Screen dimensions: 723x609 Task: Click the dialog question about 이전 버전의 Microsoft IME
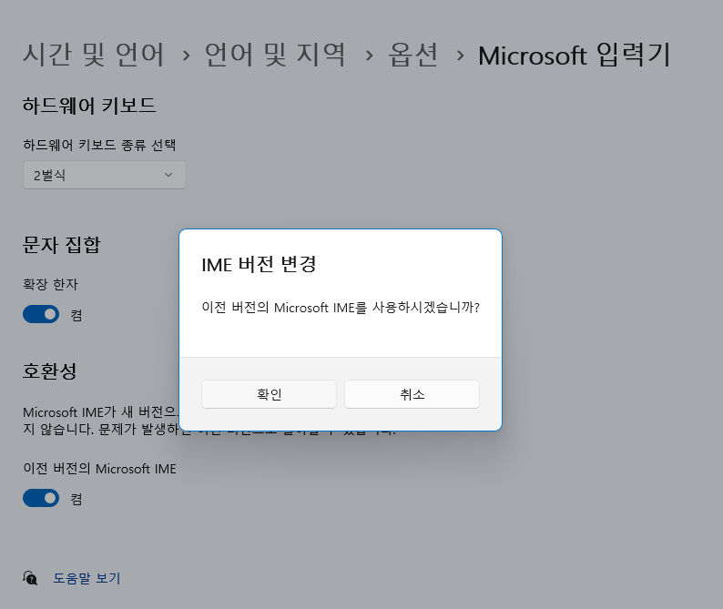341,307
